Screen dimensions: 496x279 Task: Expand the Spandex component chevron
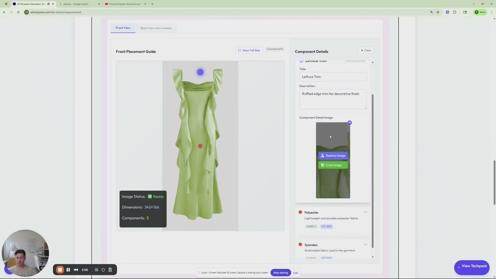pyautogui.click(x=365, y=245)
